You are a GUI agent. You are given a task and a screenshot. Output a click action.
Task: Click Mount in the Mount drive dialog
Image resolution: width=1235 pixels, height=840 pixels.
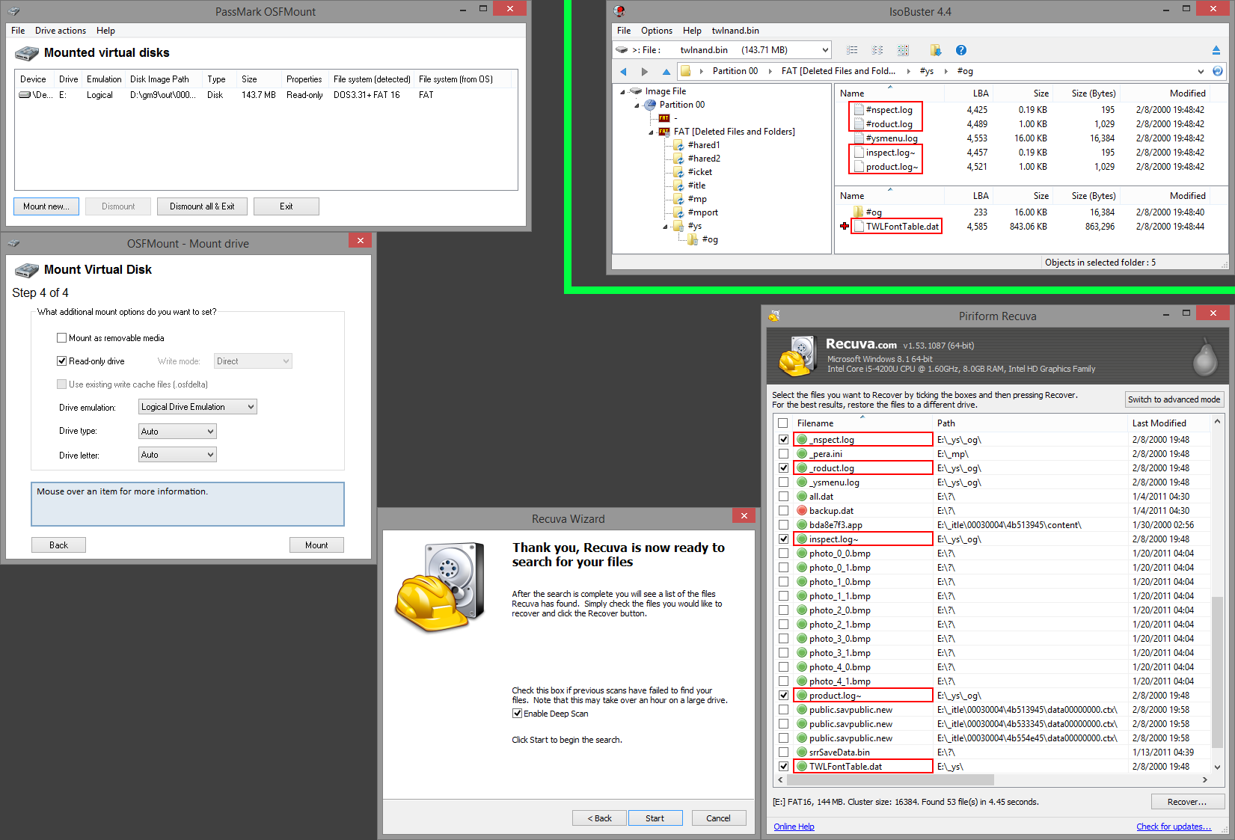click(x=316, y=545)
